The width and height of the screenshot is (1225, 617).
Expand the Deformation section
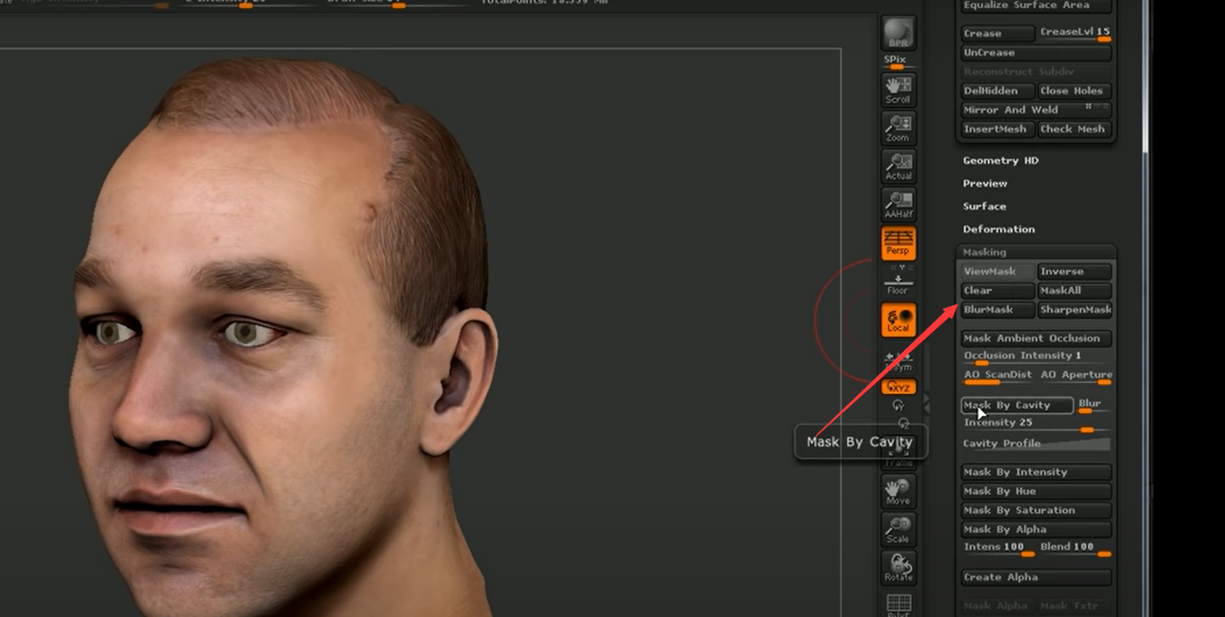998,229
